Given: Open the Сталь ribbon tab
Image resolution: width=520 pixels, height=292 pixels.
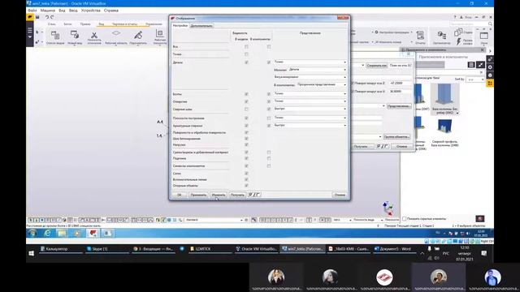Looking at the screenshot, I should coord(52,24).
